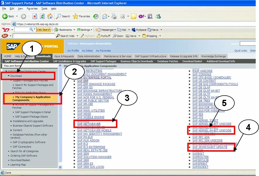Viewport: 259px width, 176px height.
Task: Switch to Keys & Requests tab
Action: (64, 56)
